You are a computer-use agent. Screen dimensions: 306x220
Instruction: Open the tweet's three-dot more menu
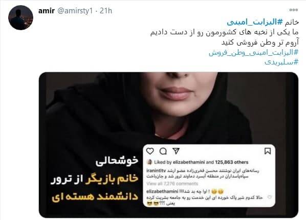294,10
